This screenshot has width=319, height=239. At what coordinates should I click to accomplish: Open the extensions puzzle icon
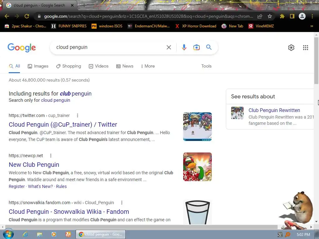[x=282, y=16]
